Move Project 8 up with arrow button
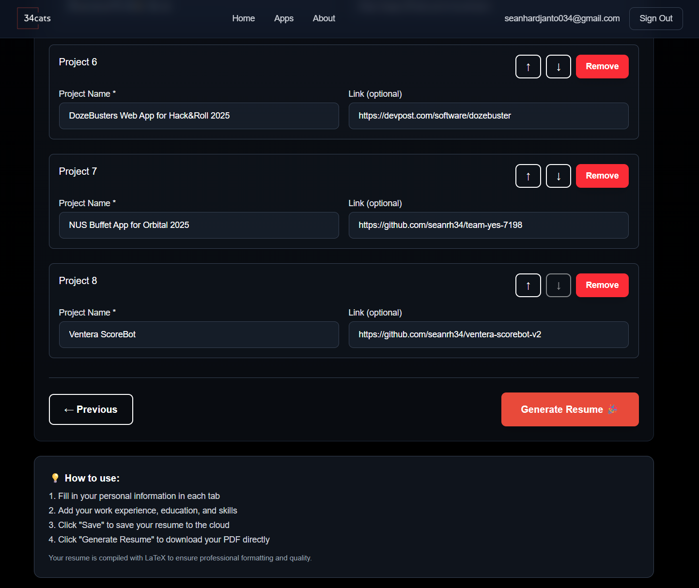This screenshot has width=699, height=588. (528, 286)
